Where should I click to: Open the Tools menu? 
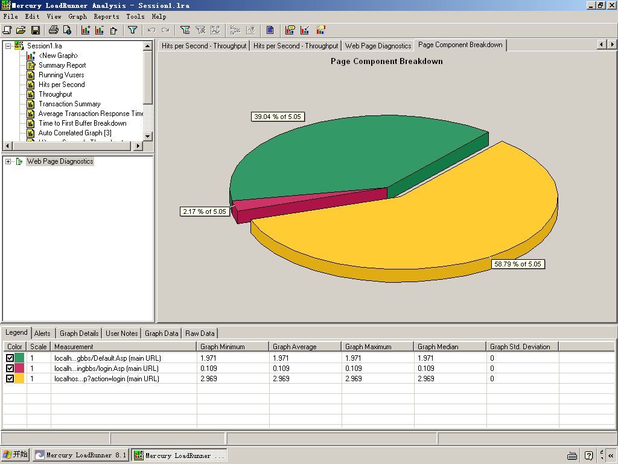136,16
